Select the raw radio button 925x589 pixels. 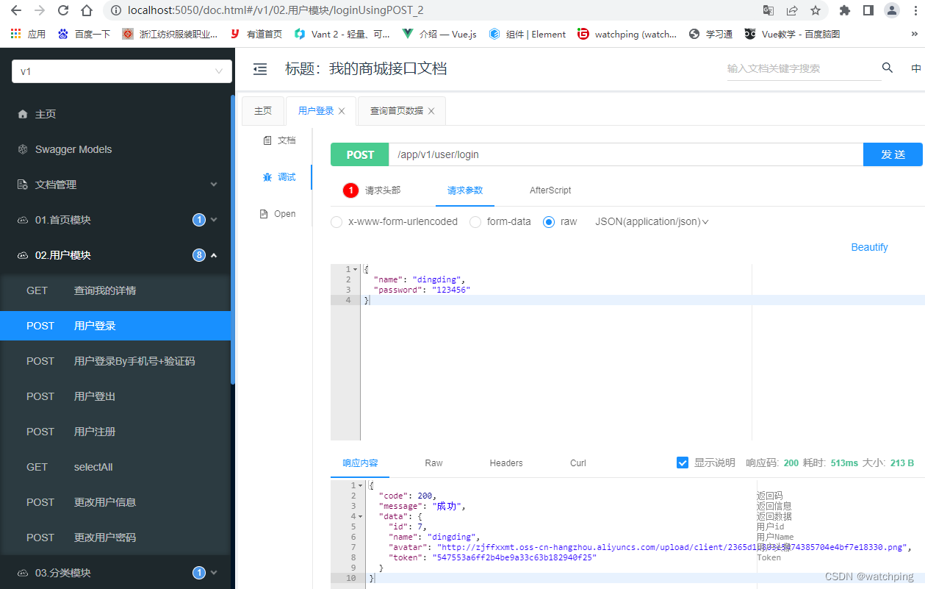point(549,222)
